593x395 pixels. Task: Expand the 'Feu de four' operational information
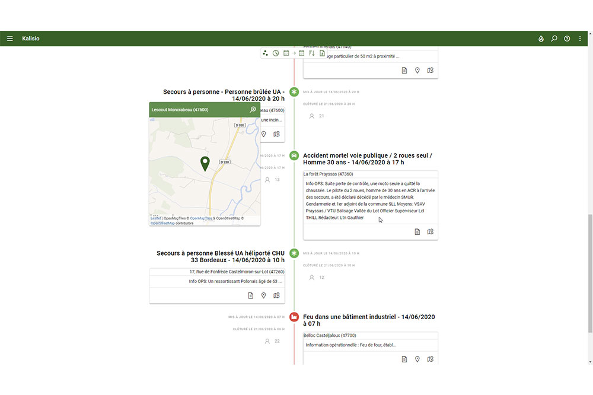coord(351,345)
